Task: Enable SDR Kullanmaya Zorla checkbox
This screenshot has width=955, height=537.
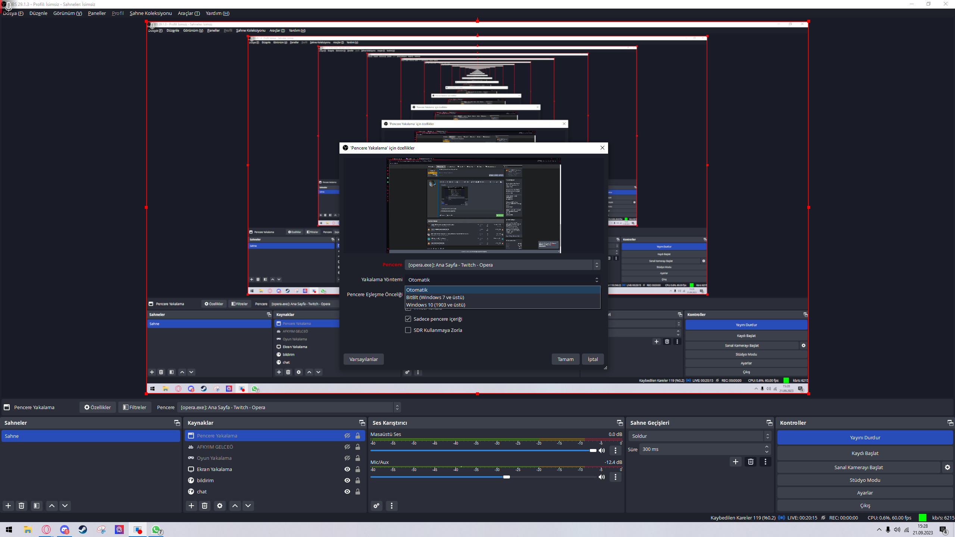Action: click(x=408, y=330)
